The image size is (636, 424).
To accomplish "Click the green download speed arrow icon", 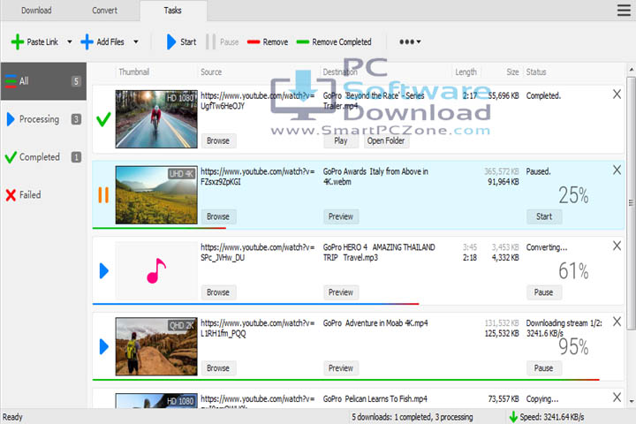I will coord(513,417).
